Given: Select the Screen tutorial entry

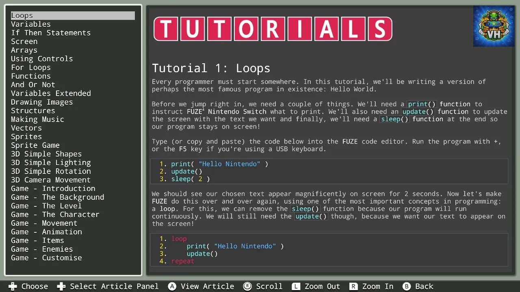Looking at the screenshot, I should click(24, 41).
